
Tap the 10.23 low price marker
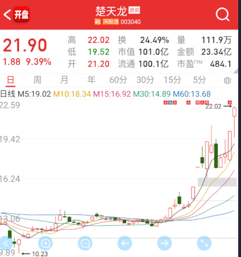coord(40,254)
